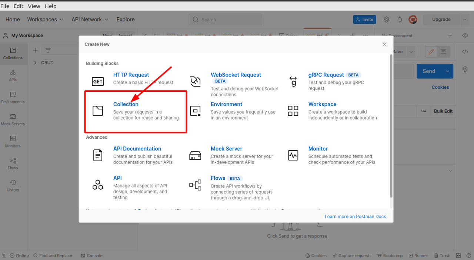Screen dimensions: 474x260
Task: Click the Collection link
Action: coord(126,104)
